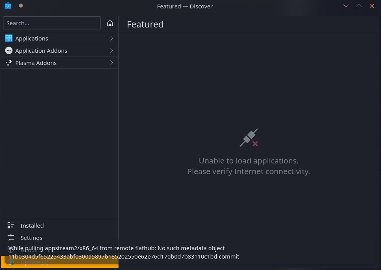Click the orange pin dot in titlebar
This screenshot has width=381, height=270.
coord(21,6)
